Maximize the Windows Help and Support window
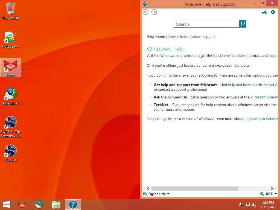280x210 pixels. (x=262, y=3)
